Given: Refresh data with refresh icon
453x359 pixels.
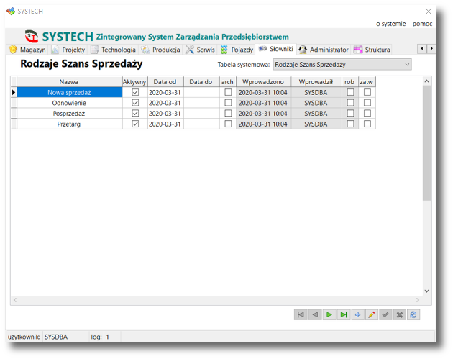Looking at the screenshot, I should 413,314.
